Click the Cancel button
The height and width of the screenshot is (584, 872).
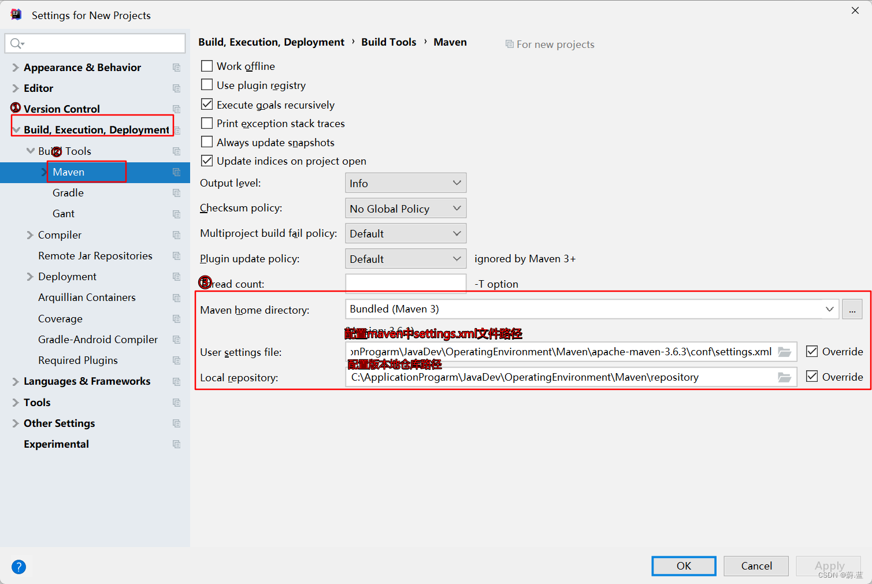pyautogui.click(x=756, y=566)
